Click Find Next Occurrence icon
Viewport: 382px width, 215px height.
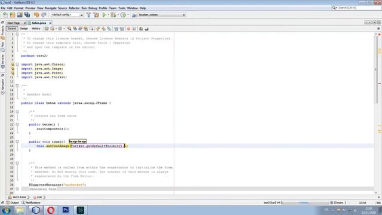coord(81,29)
